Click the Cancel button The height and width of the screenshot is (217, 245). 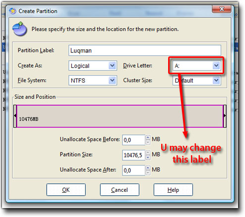point(120,190)
